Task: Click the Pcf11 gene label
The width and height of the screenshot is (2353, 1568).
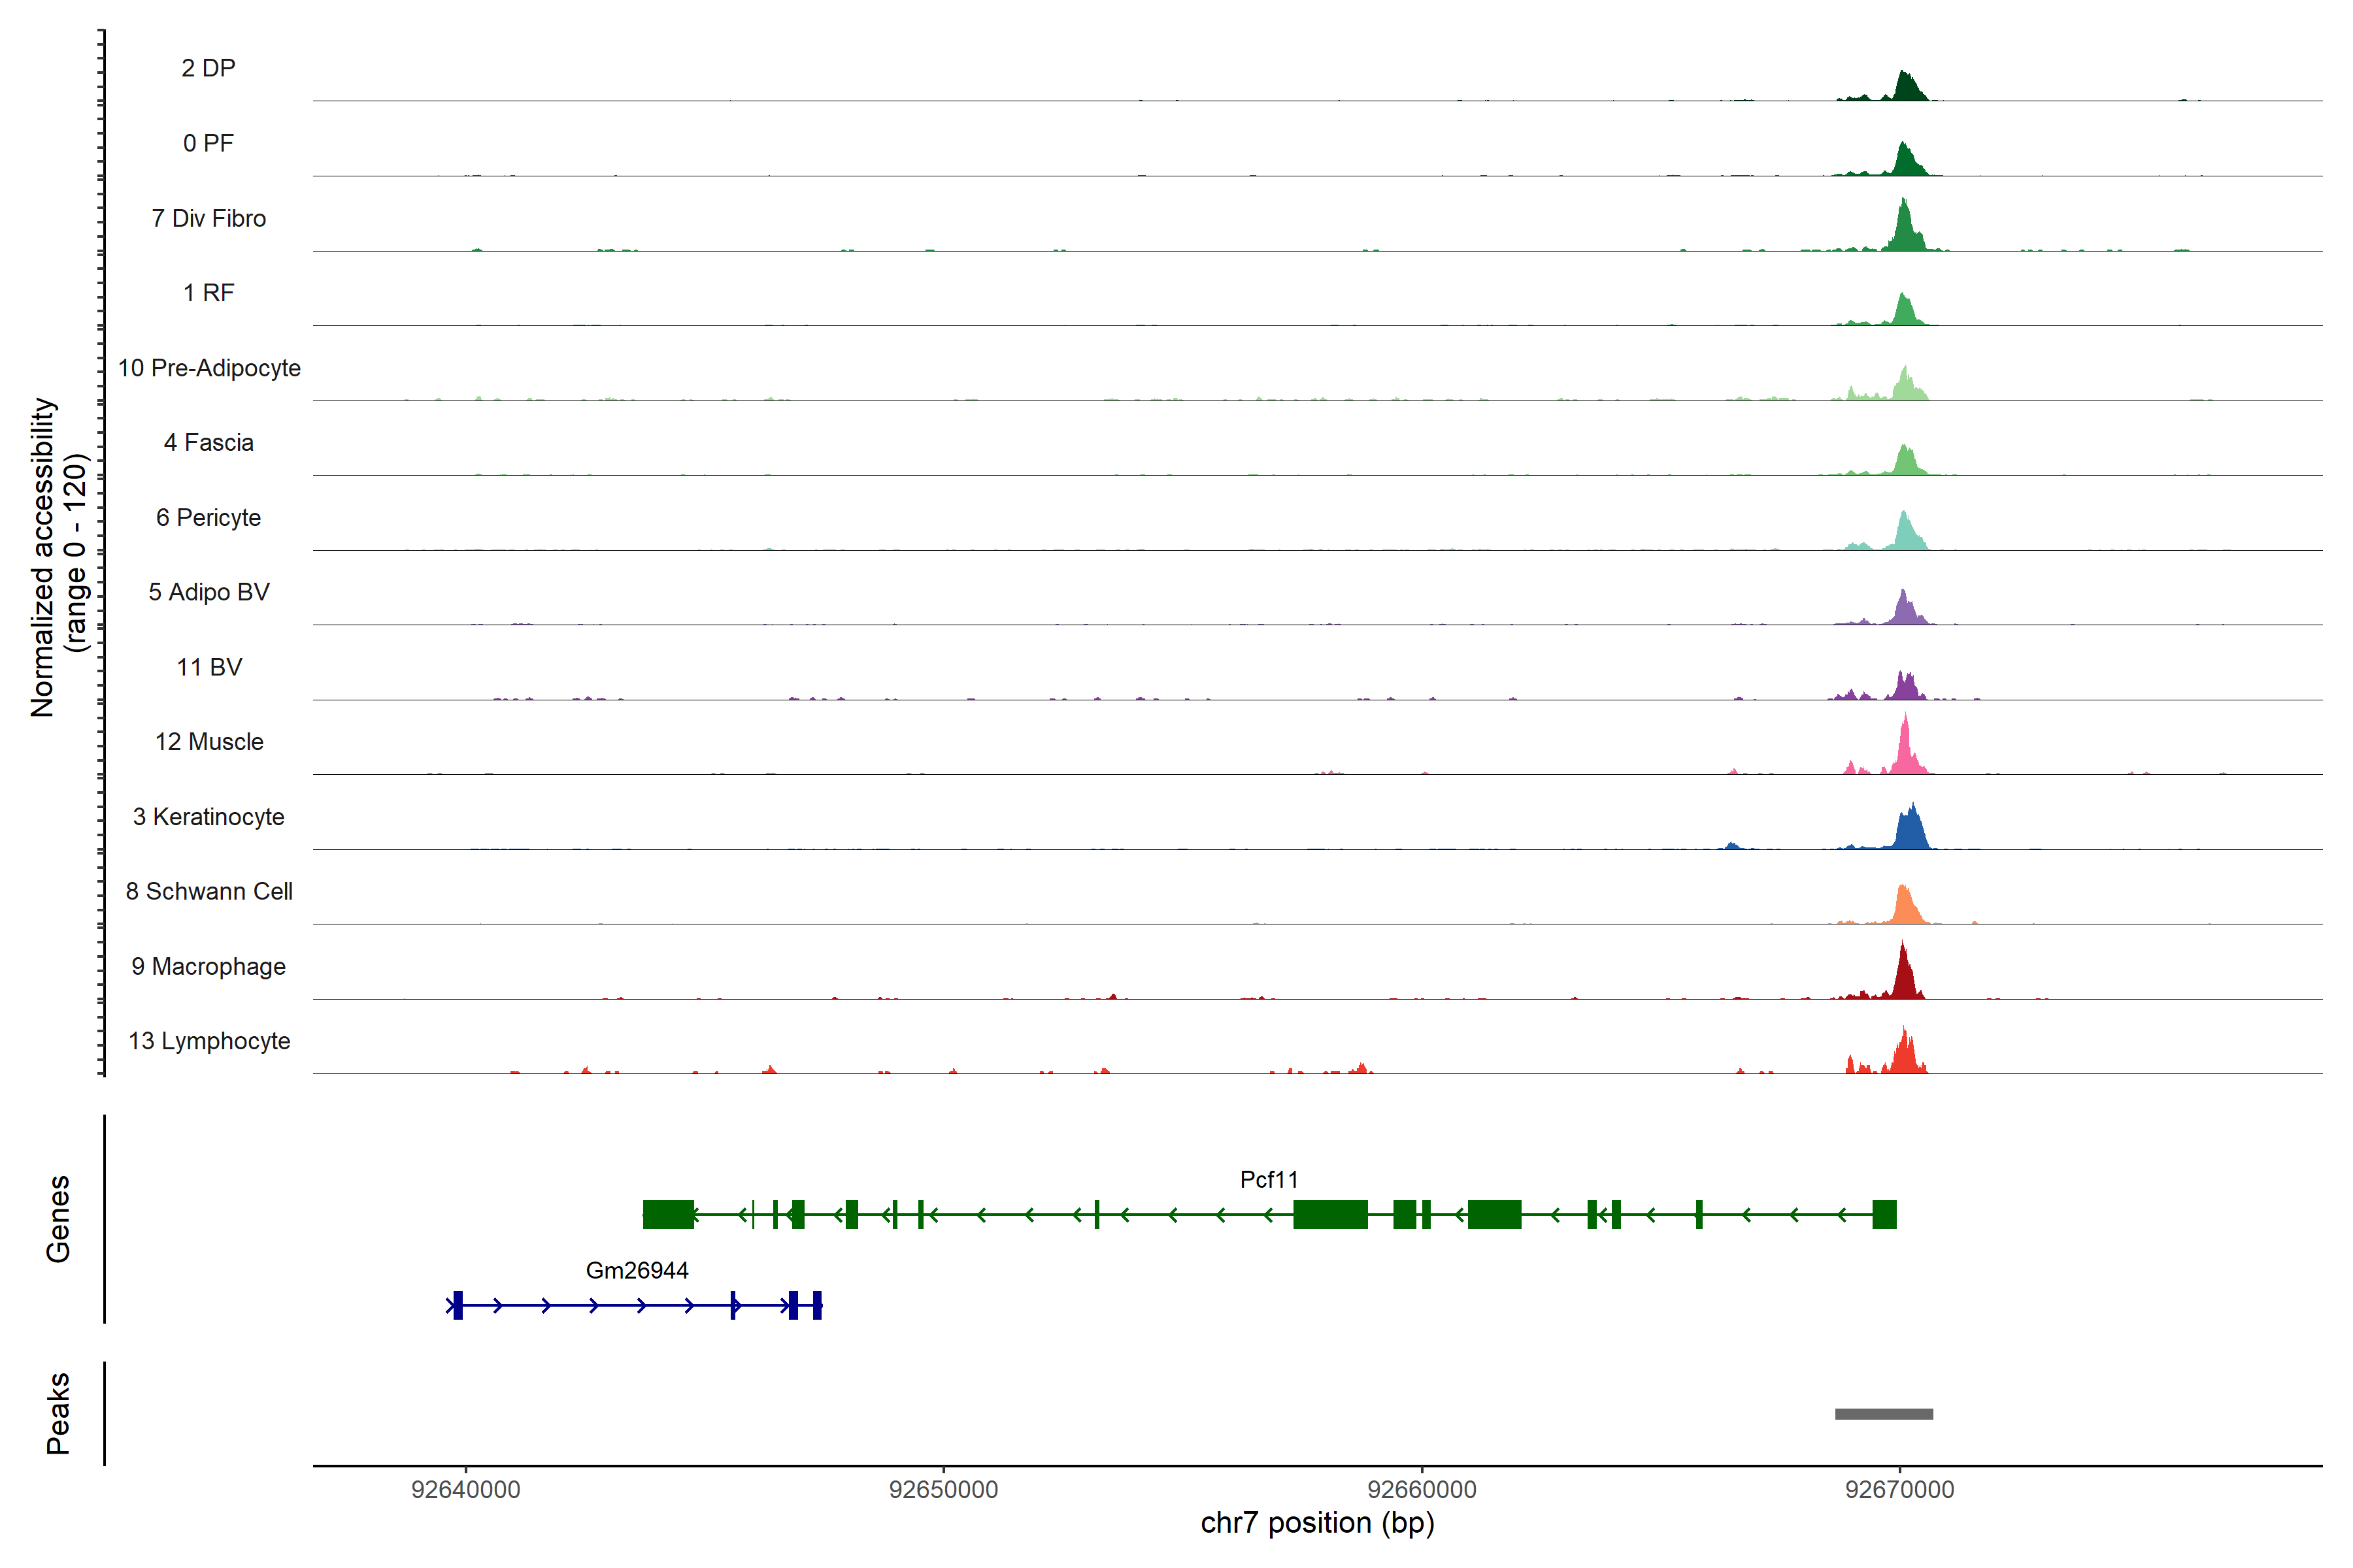Action: (x=1267, y=1179)
